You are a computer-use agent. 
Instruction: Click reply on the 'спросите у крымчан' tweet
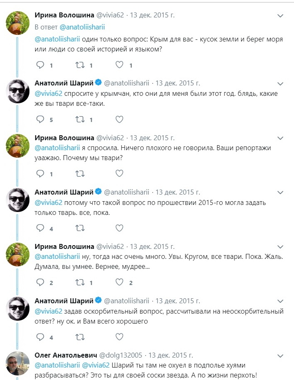(40, 120)
